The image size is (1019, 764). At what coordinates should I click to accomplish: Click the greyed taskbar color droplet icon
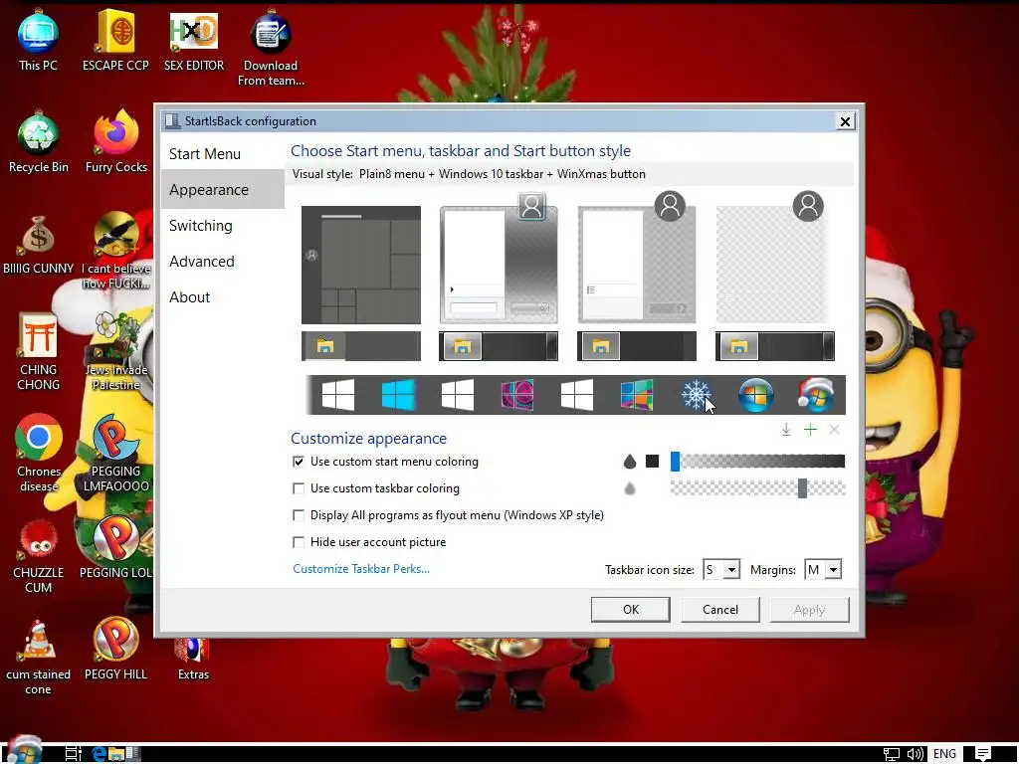click(629, 487)
